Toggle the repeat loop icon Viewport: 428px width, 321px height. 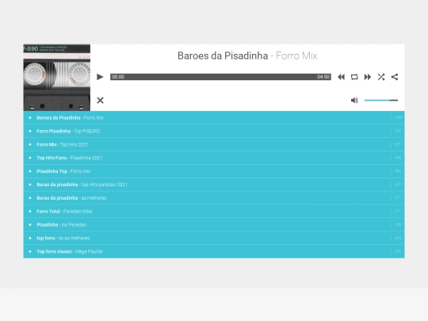(354, 77)
